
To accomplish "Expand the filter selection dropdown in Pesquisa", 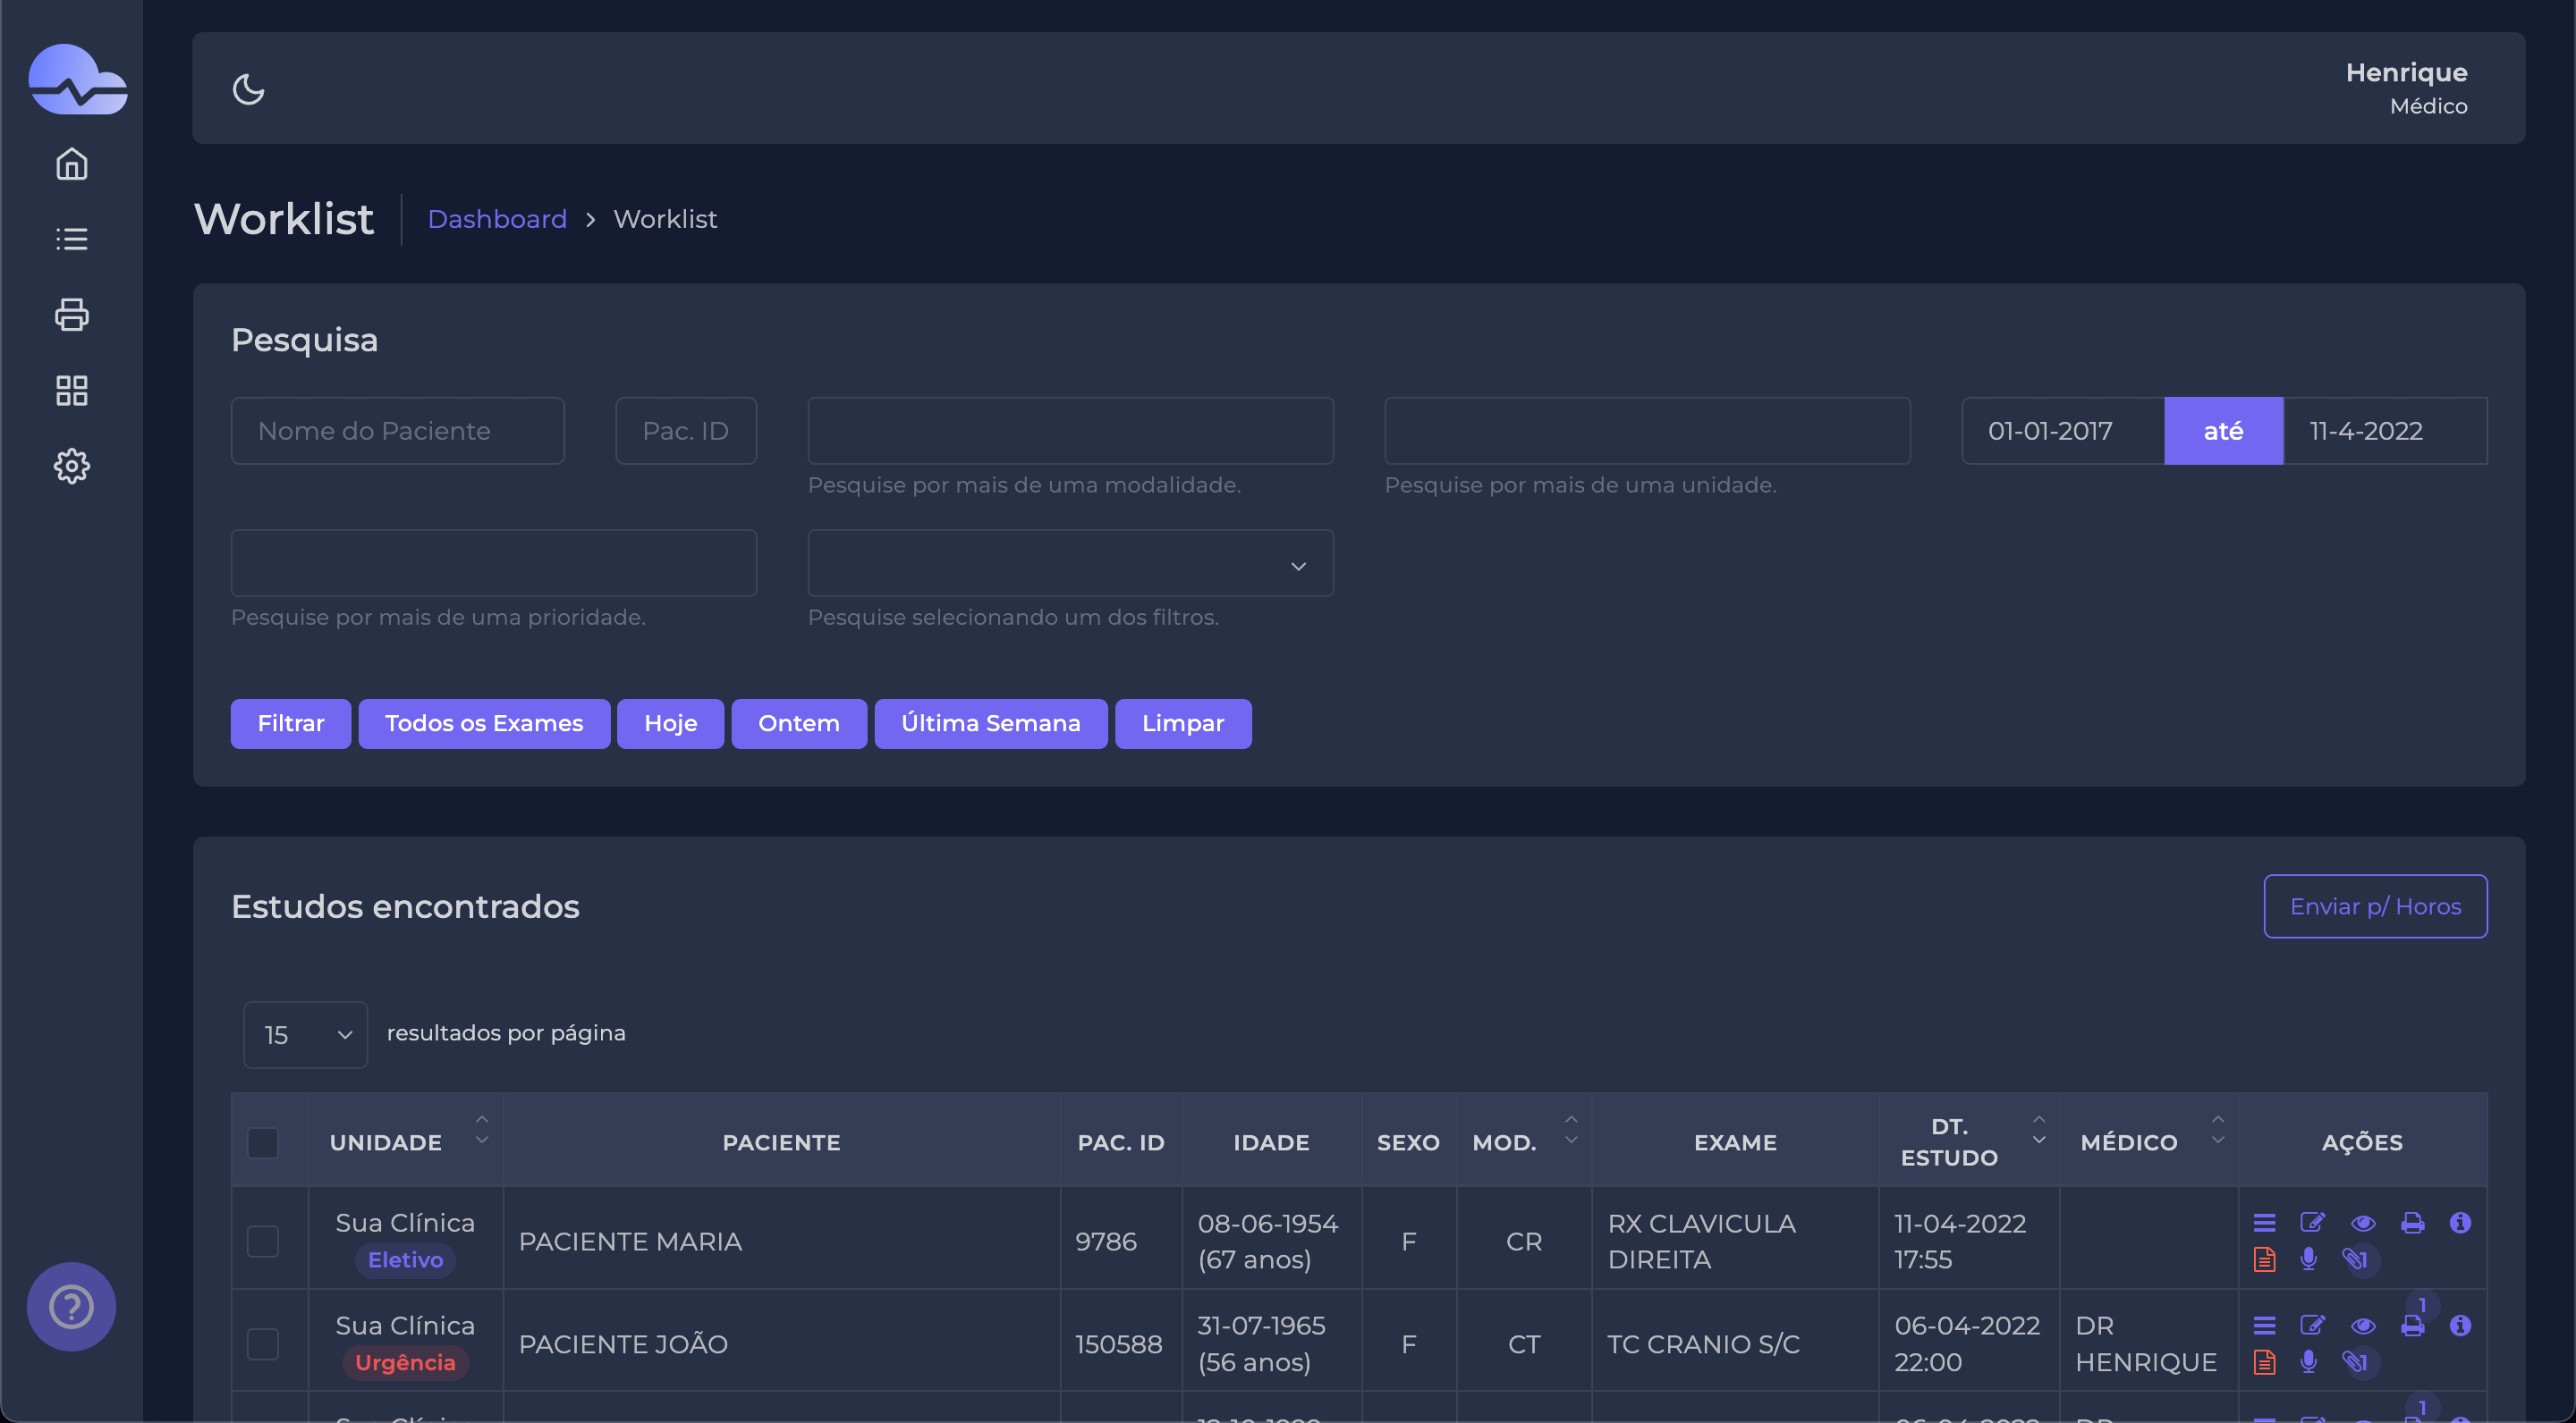I will pos(1069,562).
